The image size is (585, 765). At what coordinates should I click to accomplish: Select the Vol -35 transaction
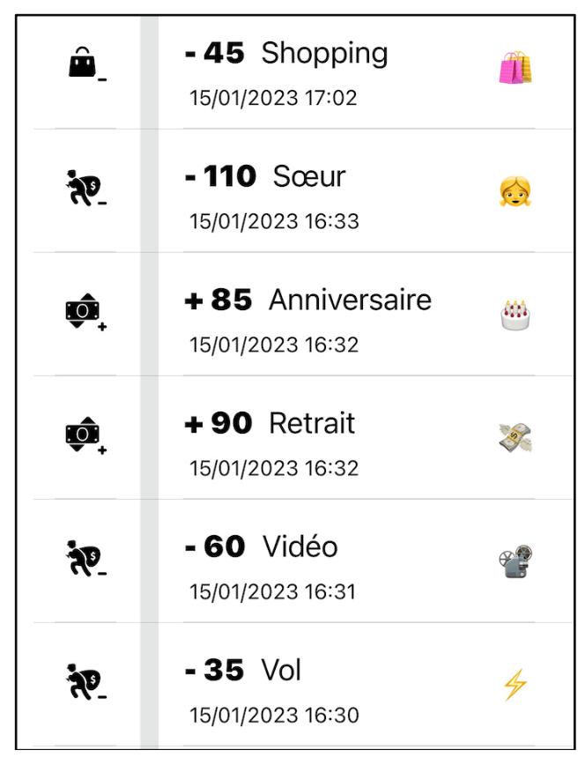pyautogui.click(x=281, y=671)
